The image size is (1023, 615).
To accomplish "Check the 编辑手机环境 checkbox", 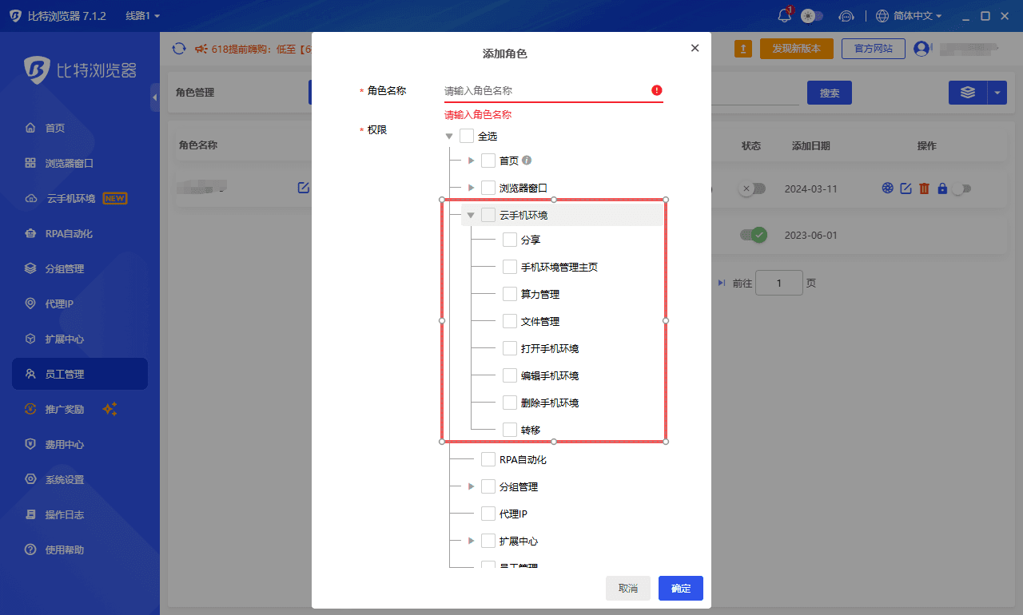I will point(510,375).
